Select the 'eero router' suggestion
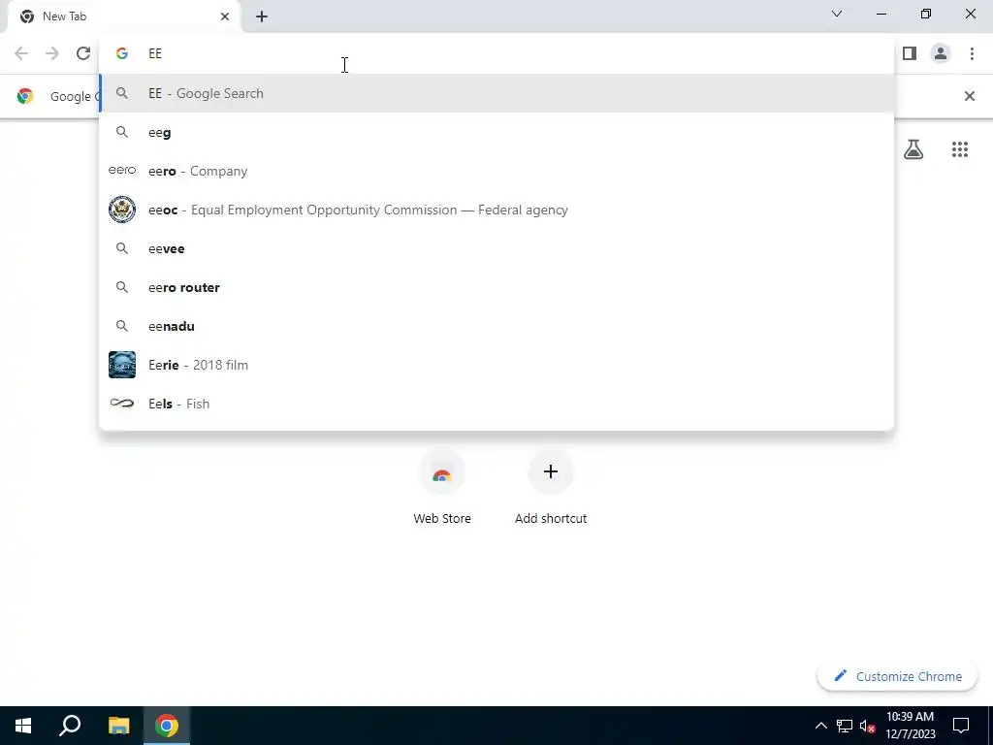Viewport: 993px width, 745px height. click(x=496, y=287)
